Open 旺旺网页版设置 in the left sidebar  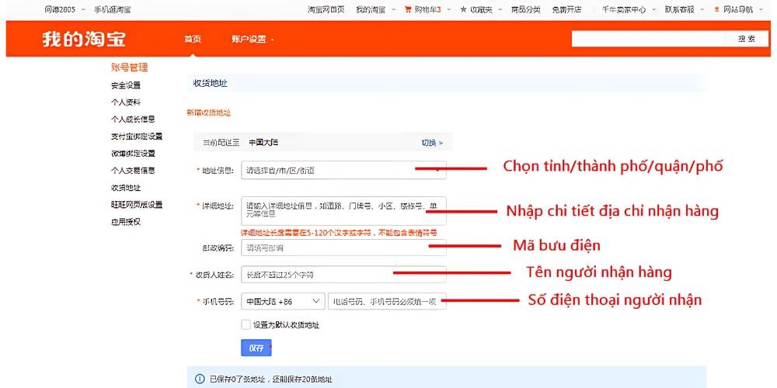point(137,204)
